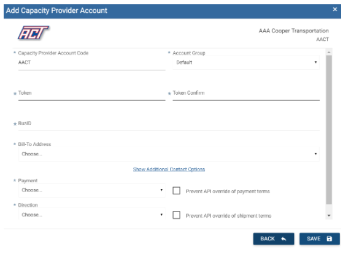Click the SAVE button
This screenshot has width=351, height=255.
coord(320,238)
